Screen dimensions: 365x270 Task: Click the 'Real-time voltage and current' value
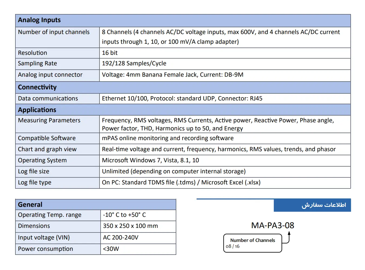click(x=219, y=149)
